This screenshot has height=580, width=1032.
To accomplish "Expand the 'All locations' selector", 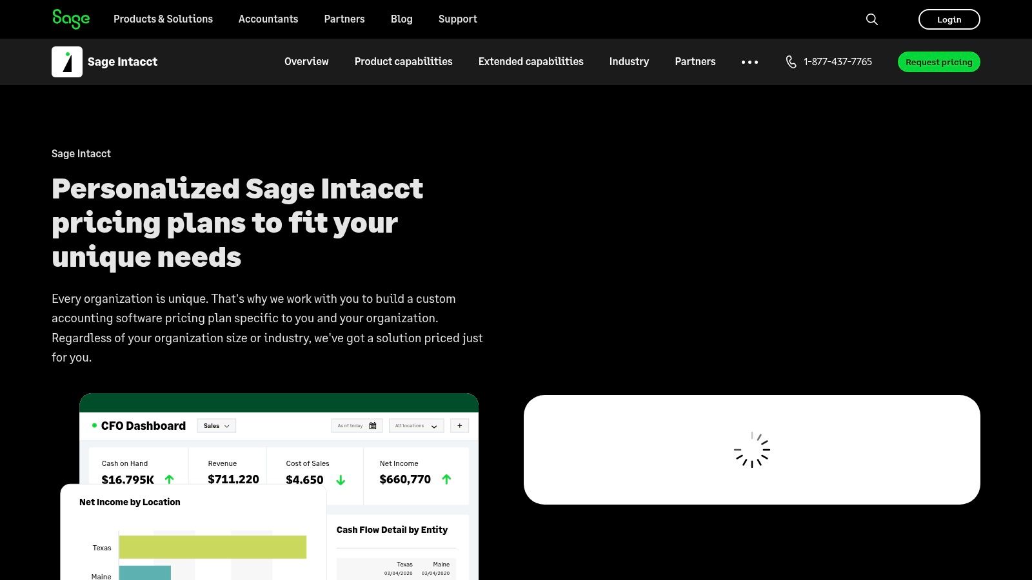I will tap(415, 426).
